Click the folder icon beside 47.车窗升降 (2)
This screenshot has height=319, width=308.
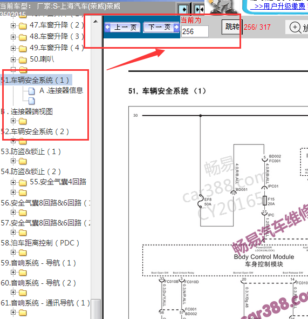(x=23, y=26)
